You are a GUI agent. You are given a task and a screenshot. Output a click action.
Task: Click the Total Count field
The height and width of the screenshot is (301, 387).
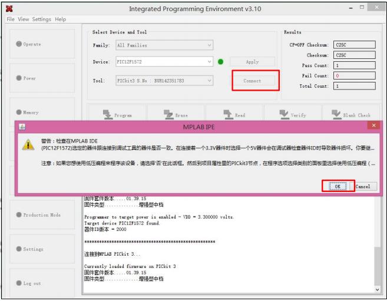coord(355,86)
